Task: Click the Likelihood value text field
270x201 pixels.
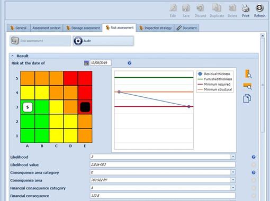Action: (163, 165)
